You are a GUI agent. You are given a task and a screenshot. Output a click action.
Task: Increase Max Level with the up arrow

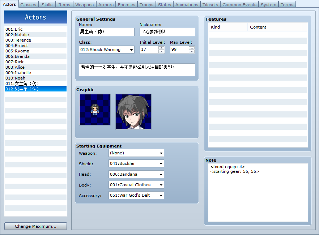[192, 48]
